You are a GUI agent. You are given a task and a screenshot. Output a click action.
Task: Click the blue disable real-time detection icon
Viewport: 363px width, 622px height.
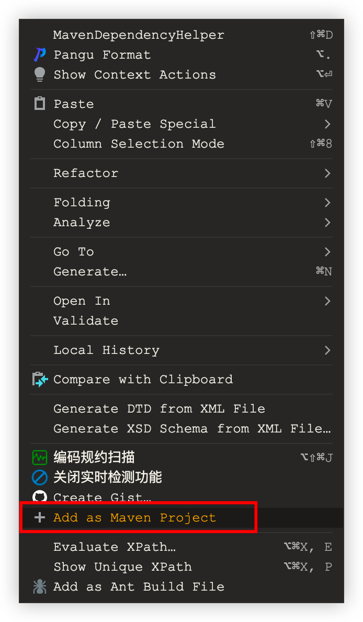40,477
